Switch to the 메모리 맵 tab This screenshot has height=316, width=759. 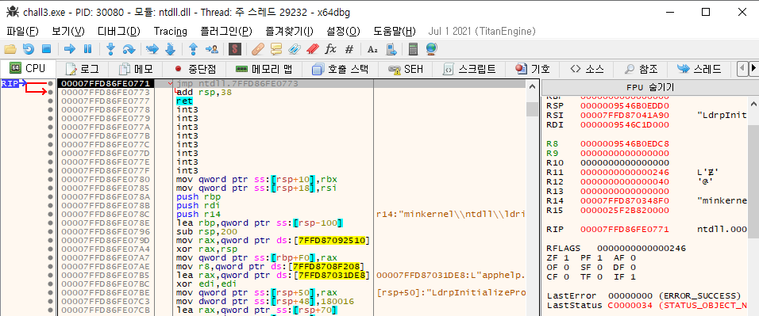point(264,69)
